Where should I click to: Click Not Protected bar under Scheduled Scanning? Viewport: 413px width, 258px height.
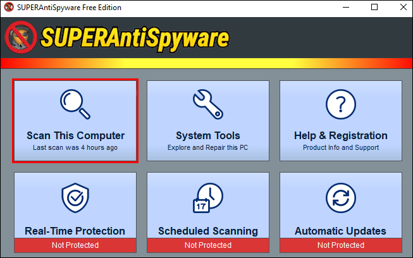click(x=208, y=245)
